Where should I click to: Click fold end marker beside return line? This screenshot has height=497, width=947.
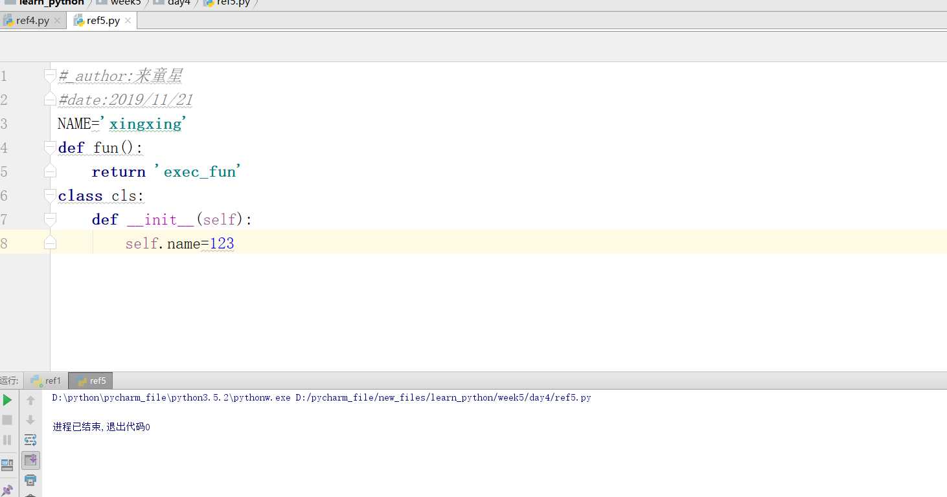pyautogui.click(x=50, y=171)
